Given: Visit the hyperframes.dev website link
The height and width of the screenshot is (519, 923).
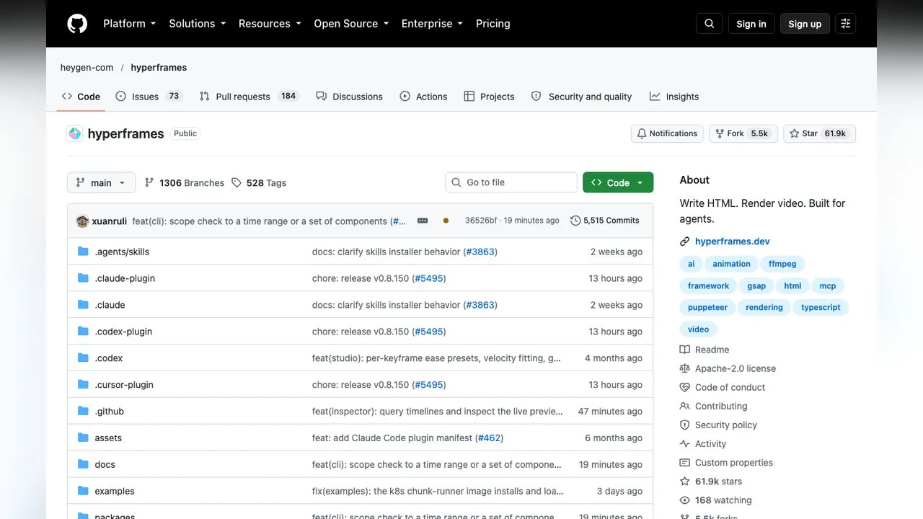Looking at the screenshot, I should tap(733, 241).
